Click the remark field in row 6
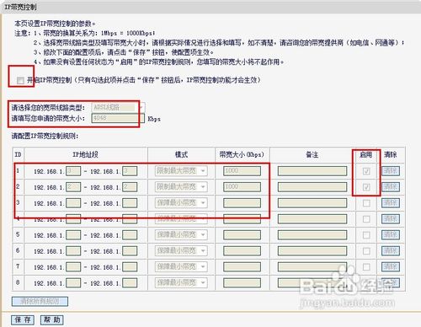 (x=312, y=251)
